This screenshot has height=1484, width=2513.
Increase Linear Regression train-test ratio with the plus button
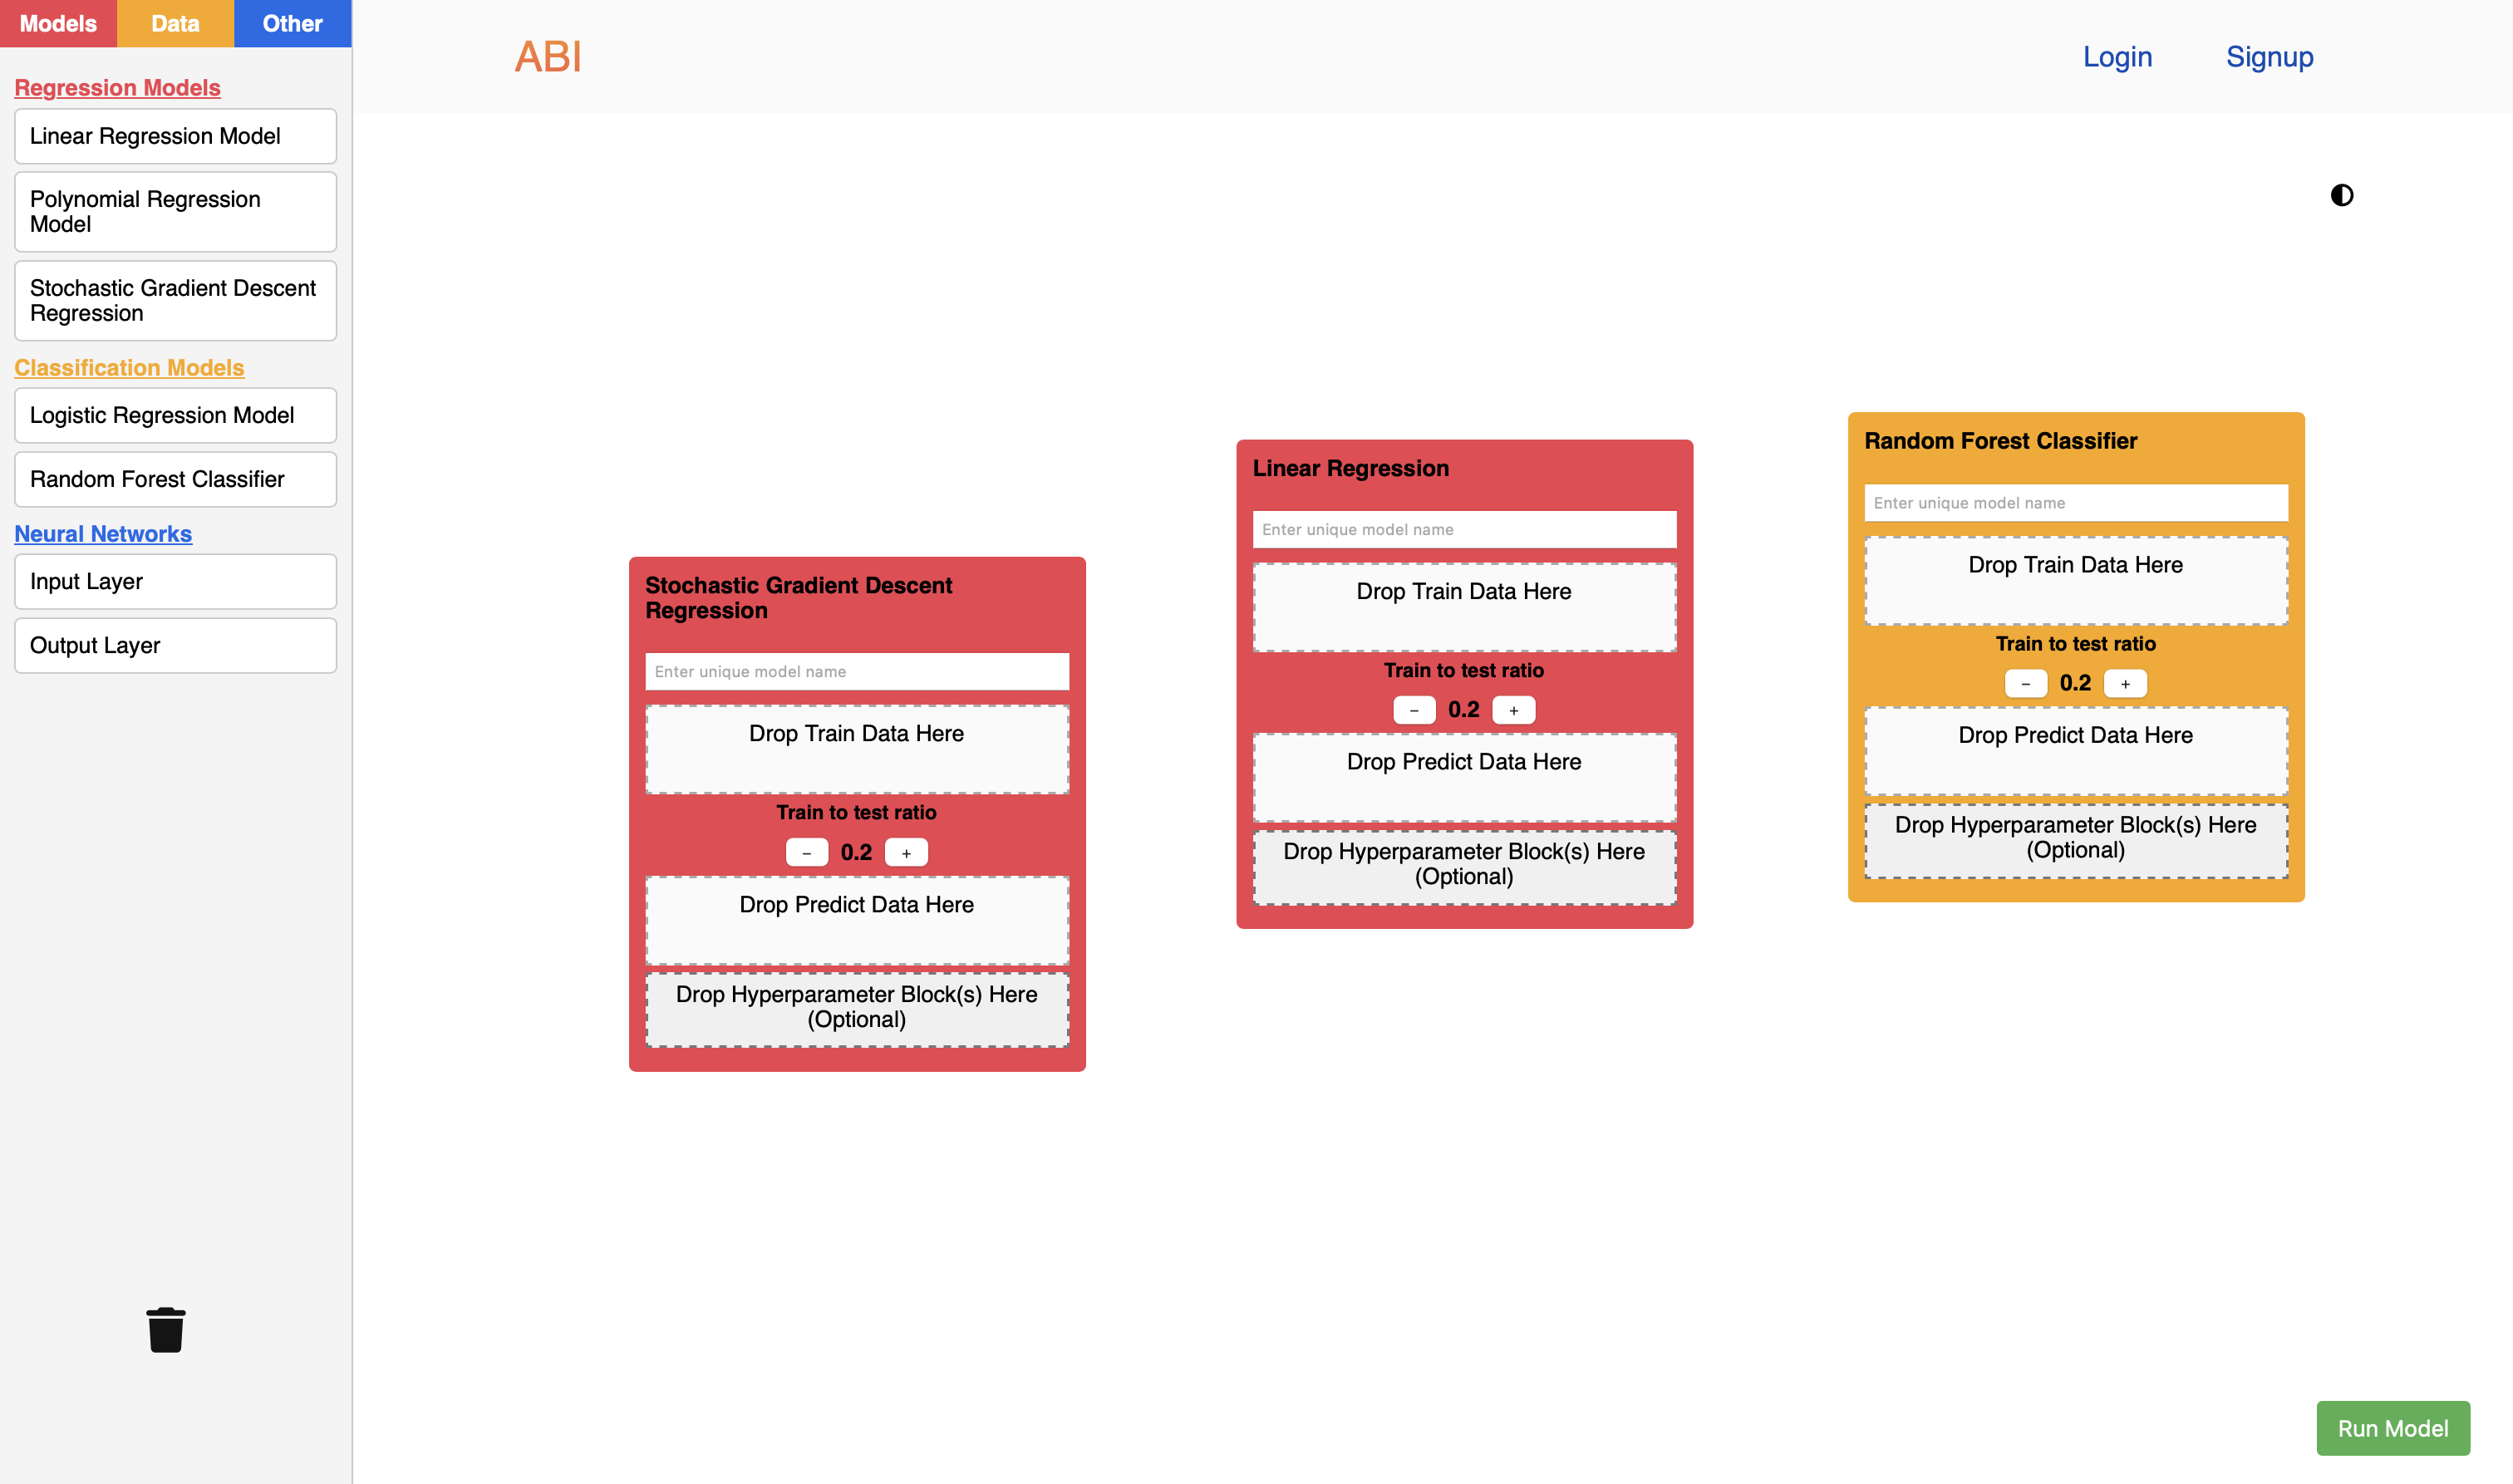tap(1513, 710)
